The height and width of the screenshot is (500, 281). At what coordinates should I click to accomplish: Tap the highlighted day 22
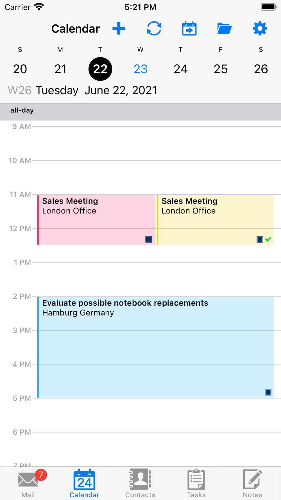point(100,69)
